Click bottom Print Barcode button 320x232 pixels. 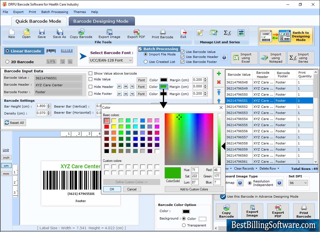click(304, 211)
